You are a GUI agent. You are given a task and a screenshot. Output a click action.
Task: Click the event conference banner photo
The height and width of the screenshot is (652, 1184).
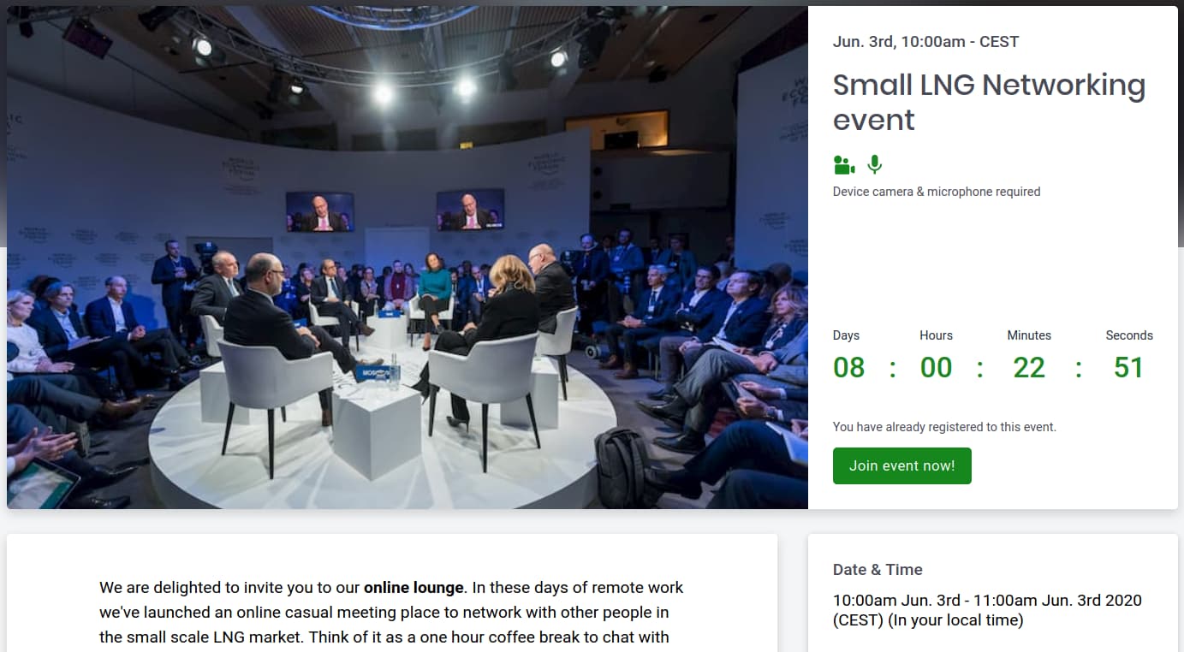point(408,258)
